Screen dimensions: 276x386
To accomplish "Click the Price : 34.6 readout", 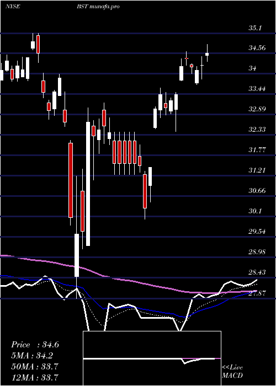I will pyautogui.click(x=35, y=345).
